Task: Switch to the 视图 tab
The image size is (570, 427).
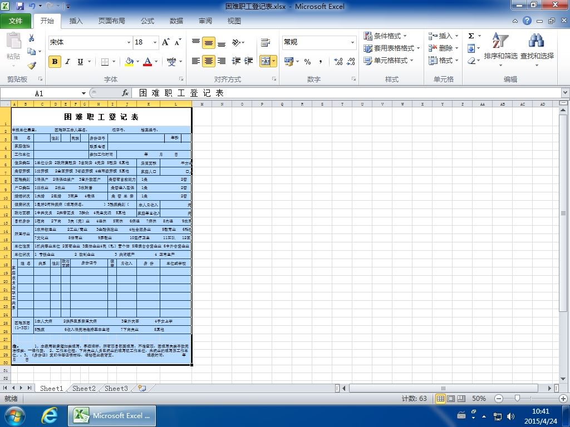Action: pos(234,21)
